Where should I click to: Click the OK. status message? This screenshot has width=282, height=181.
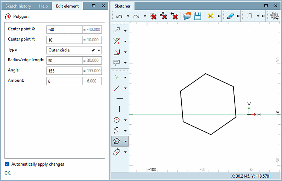(x=8, y=173)
